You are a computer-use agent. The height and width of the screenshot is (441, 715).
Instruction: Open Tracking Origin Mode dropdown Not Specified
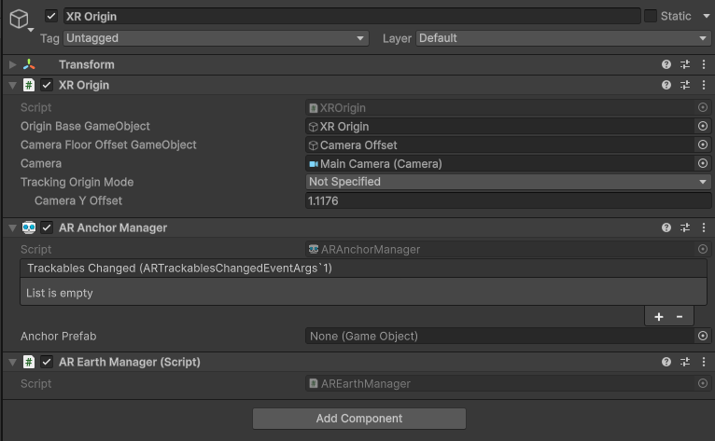tap(509, 182)
